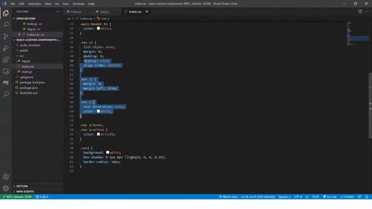Click white color swatch on line 32

(x=98, y=28)
